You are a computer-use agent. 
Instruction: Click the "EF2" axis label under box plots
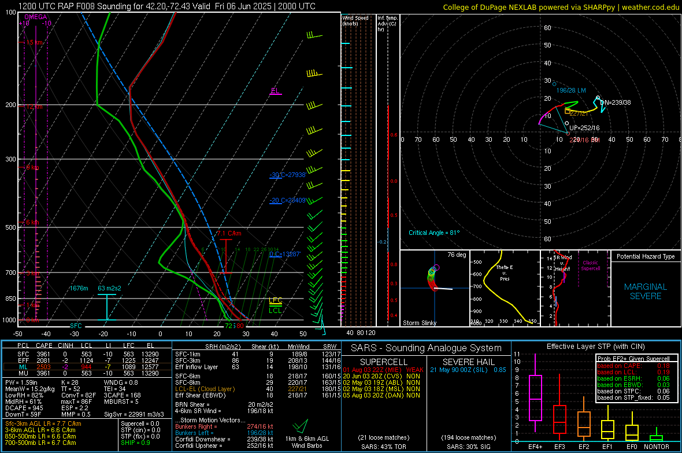coord(584,447)
